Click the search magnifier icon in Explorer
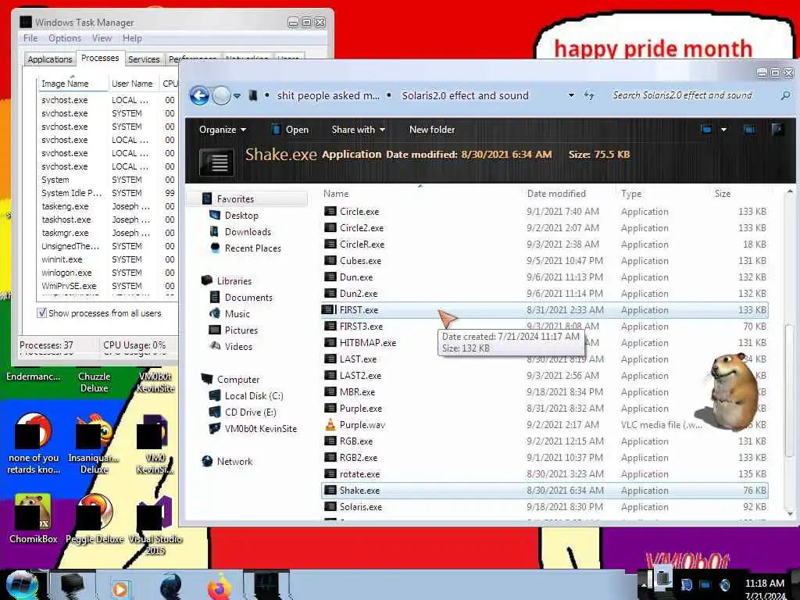Screen dimensions: 800x600 785,95
